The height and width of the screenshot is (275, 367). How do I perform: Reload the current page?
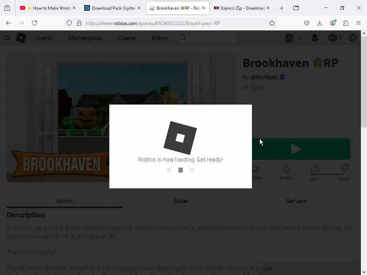coord(34,23)
